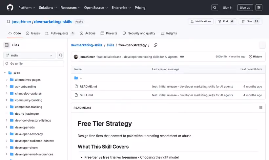Click commit message in SKILL.md row

[193, 95]
